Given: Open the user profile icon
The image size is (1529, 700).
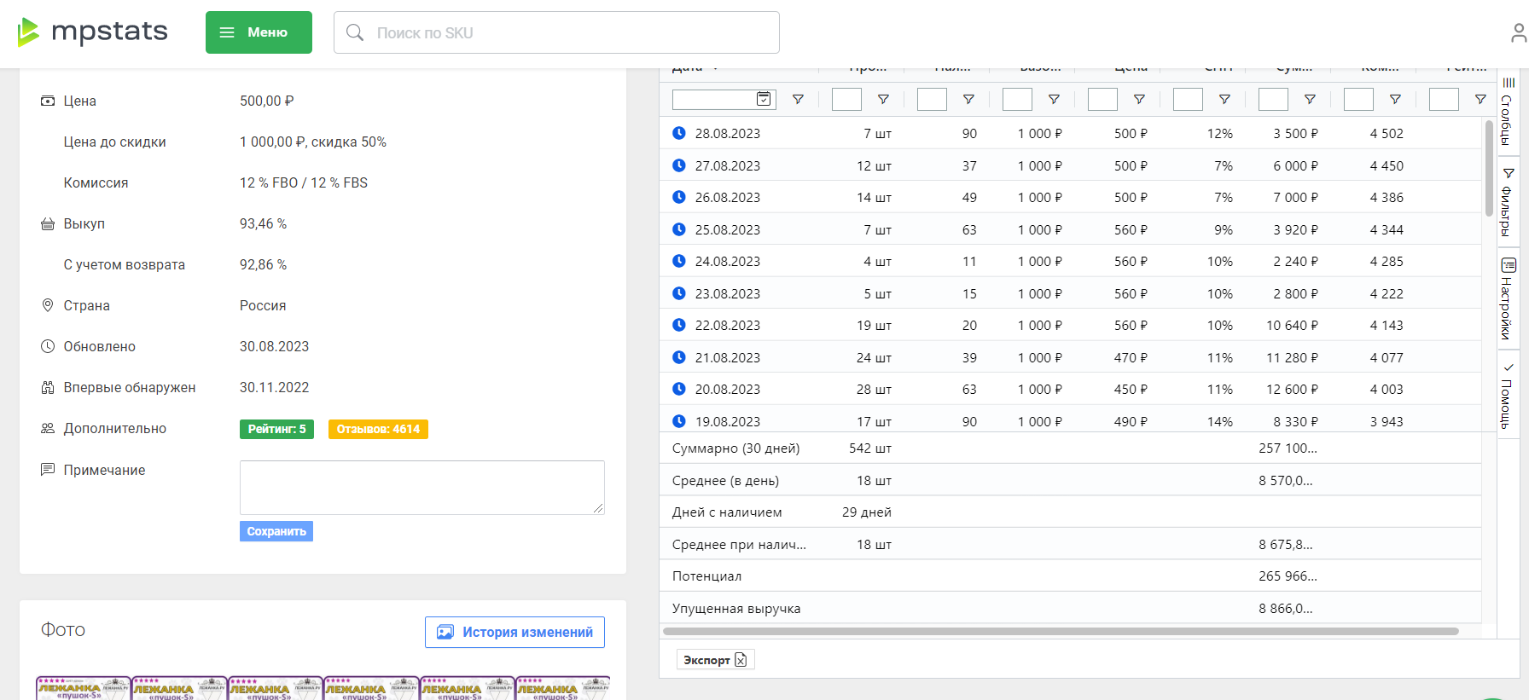Looking at the screenshot, I should [x=1518, y=33].
